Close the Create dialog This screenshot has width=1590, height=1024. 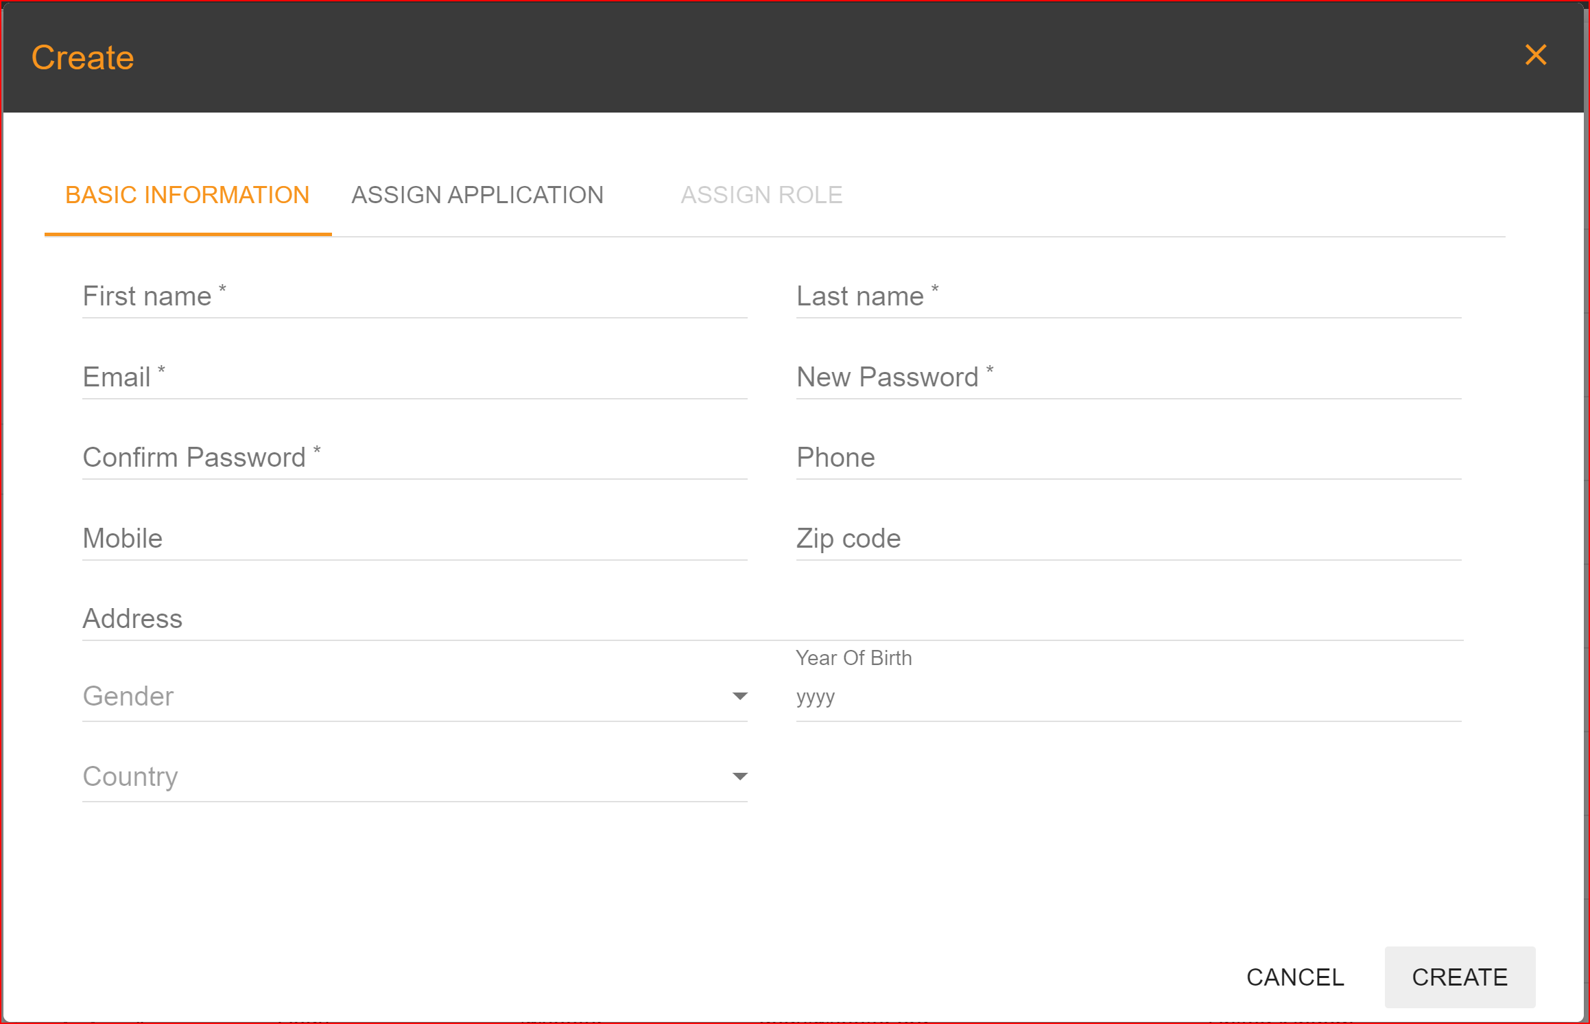(1536, 55)
